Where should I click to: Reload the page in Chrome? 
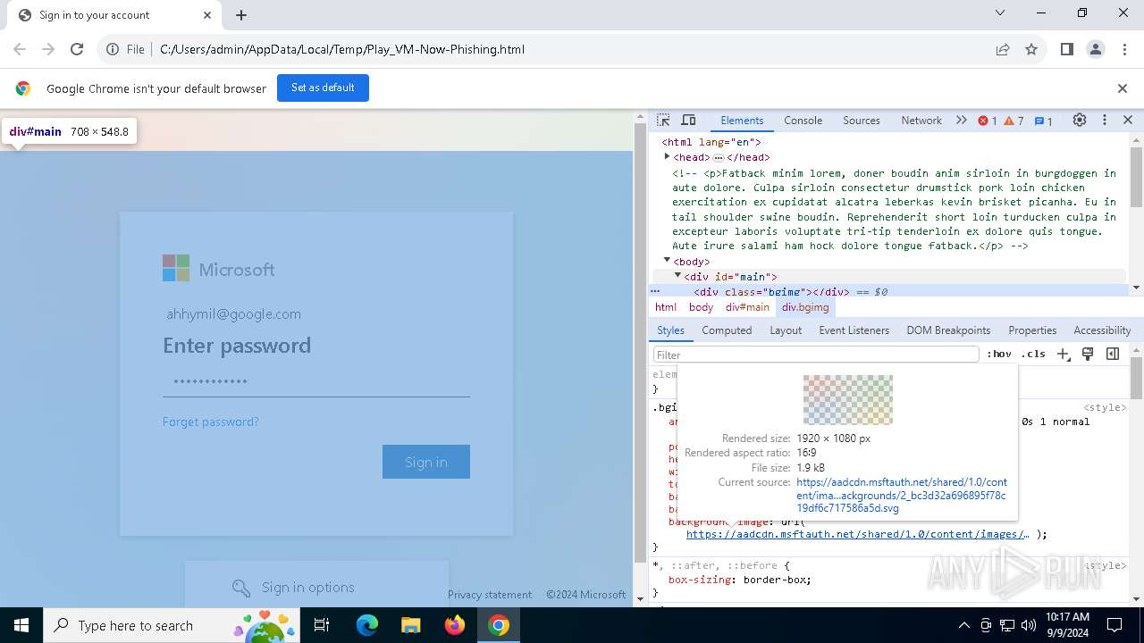coord(77,49)
